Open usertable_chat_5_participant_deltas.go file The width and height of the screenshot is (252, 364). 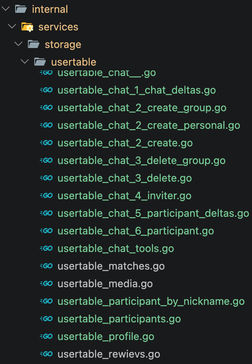(153, 213)
